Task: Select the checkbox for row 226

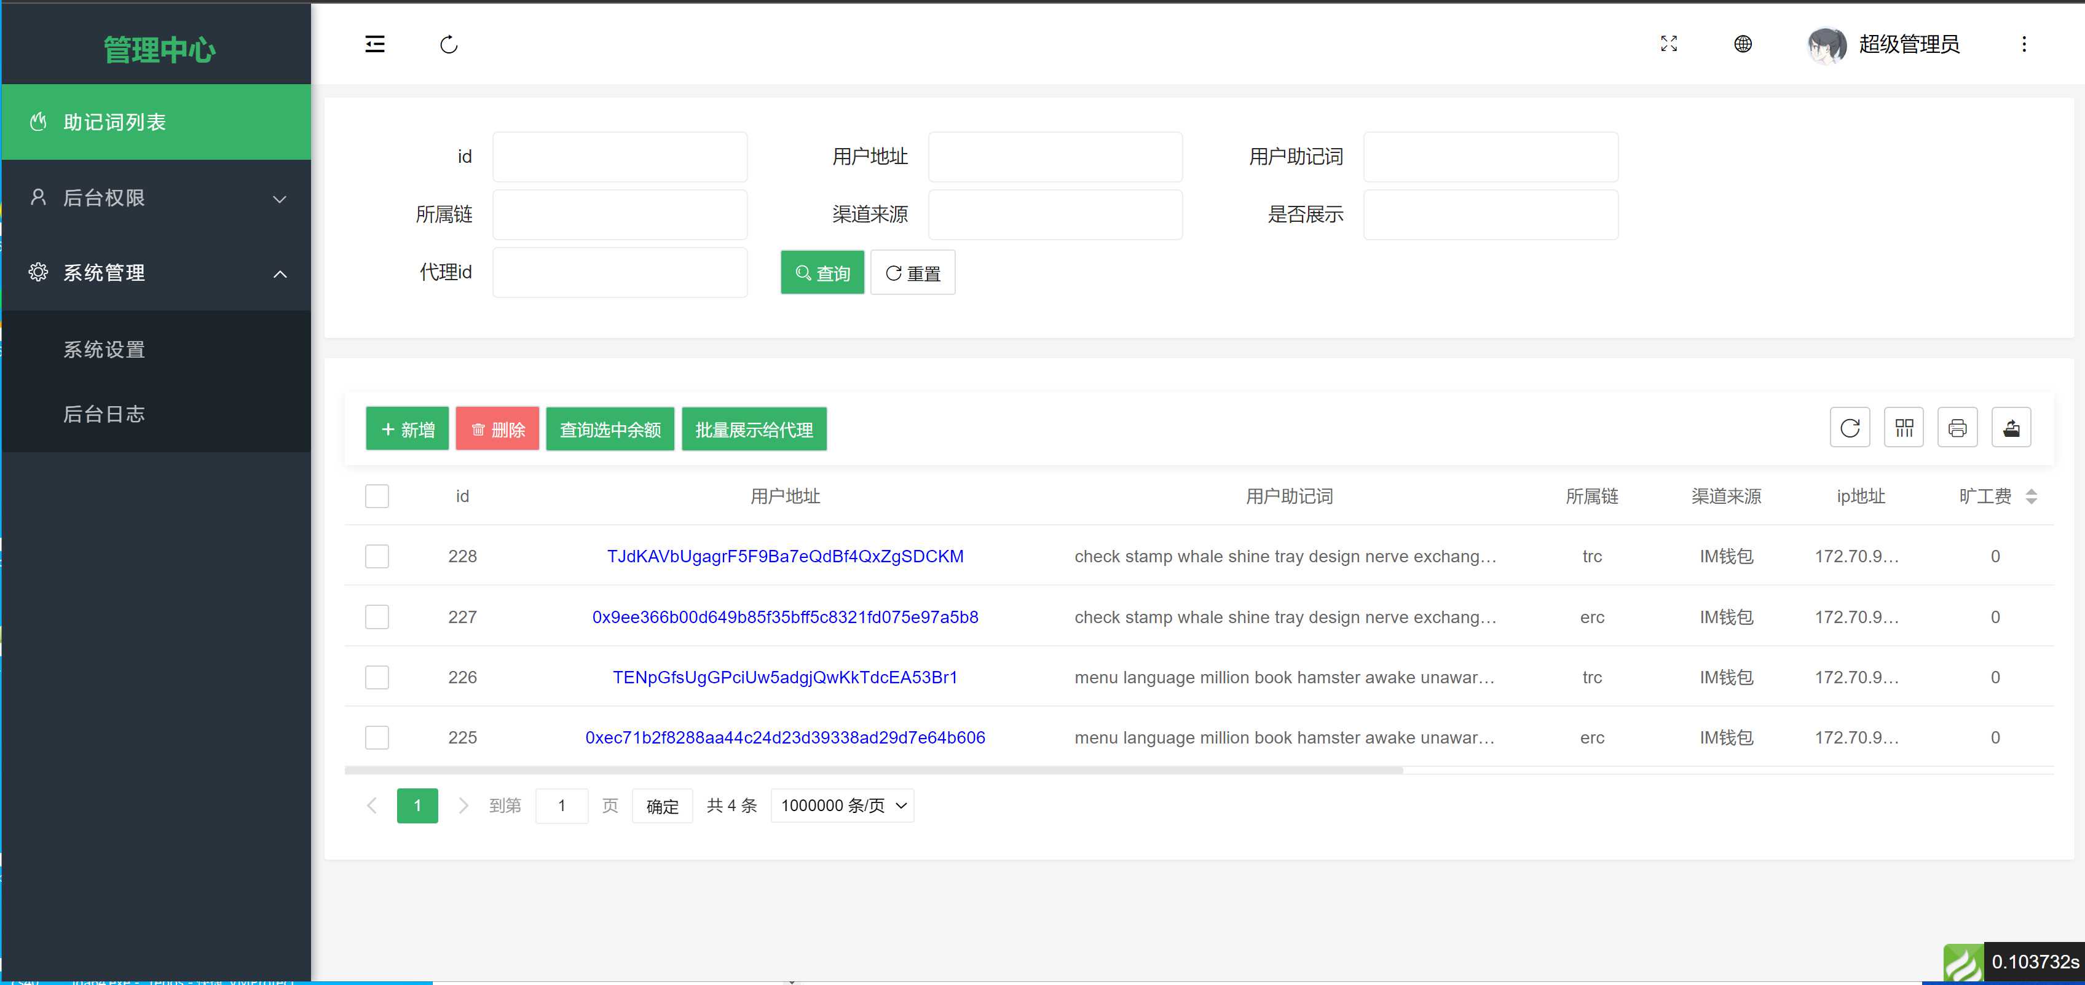Action: (x=376, y=677)
